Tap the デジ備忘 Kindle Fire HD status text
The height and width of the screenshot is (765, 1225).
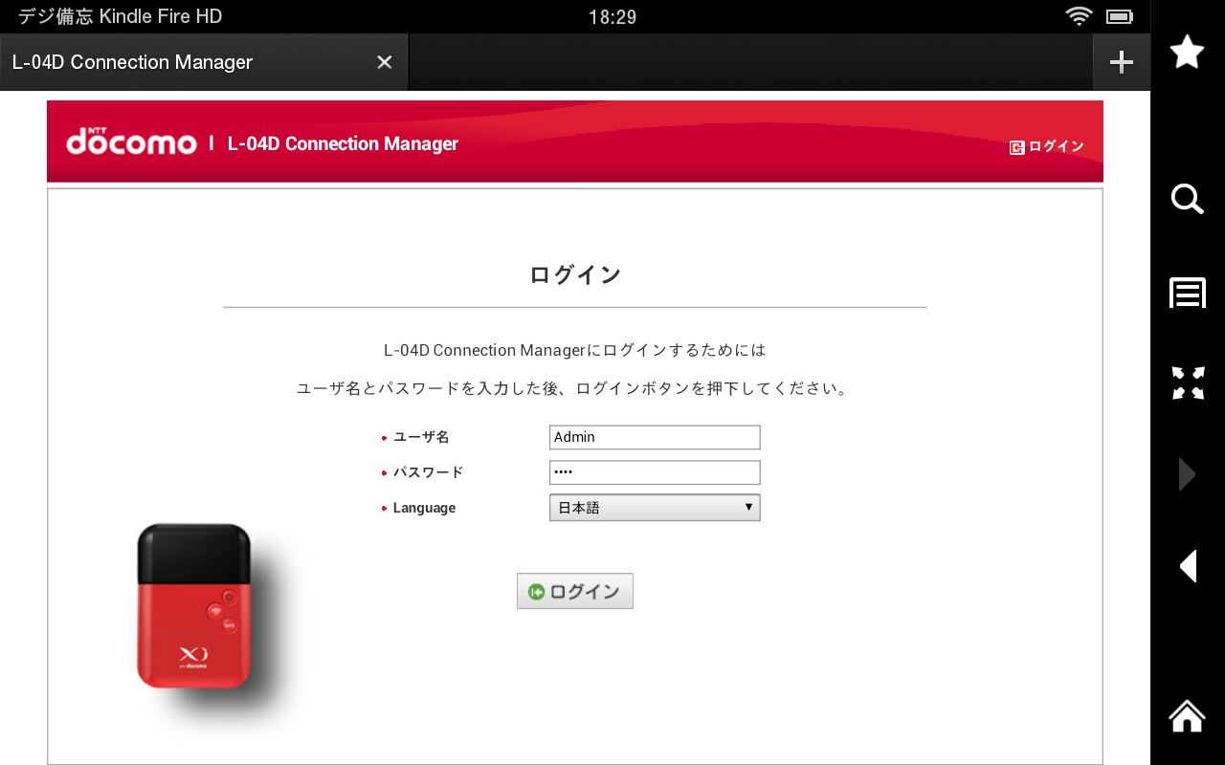click(x=120, y=16)
